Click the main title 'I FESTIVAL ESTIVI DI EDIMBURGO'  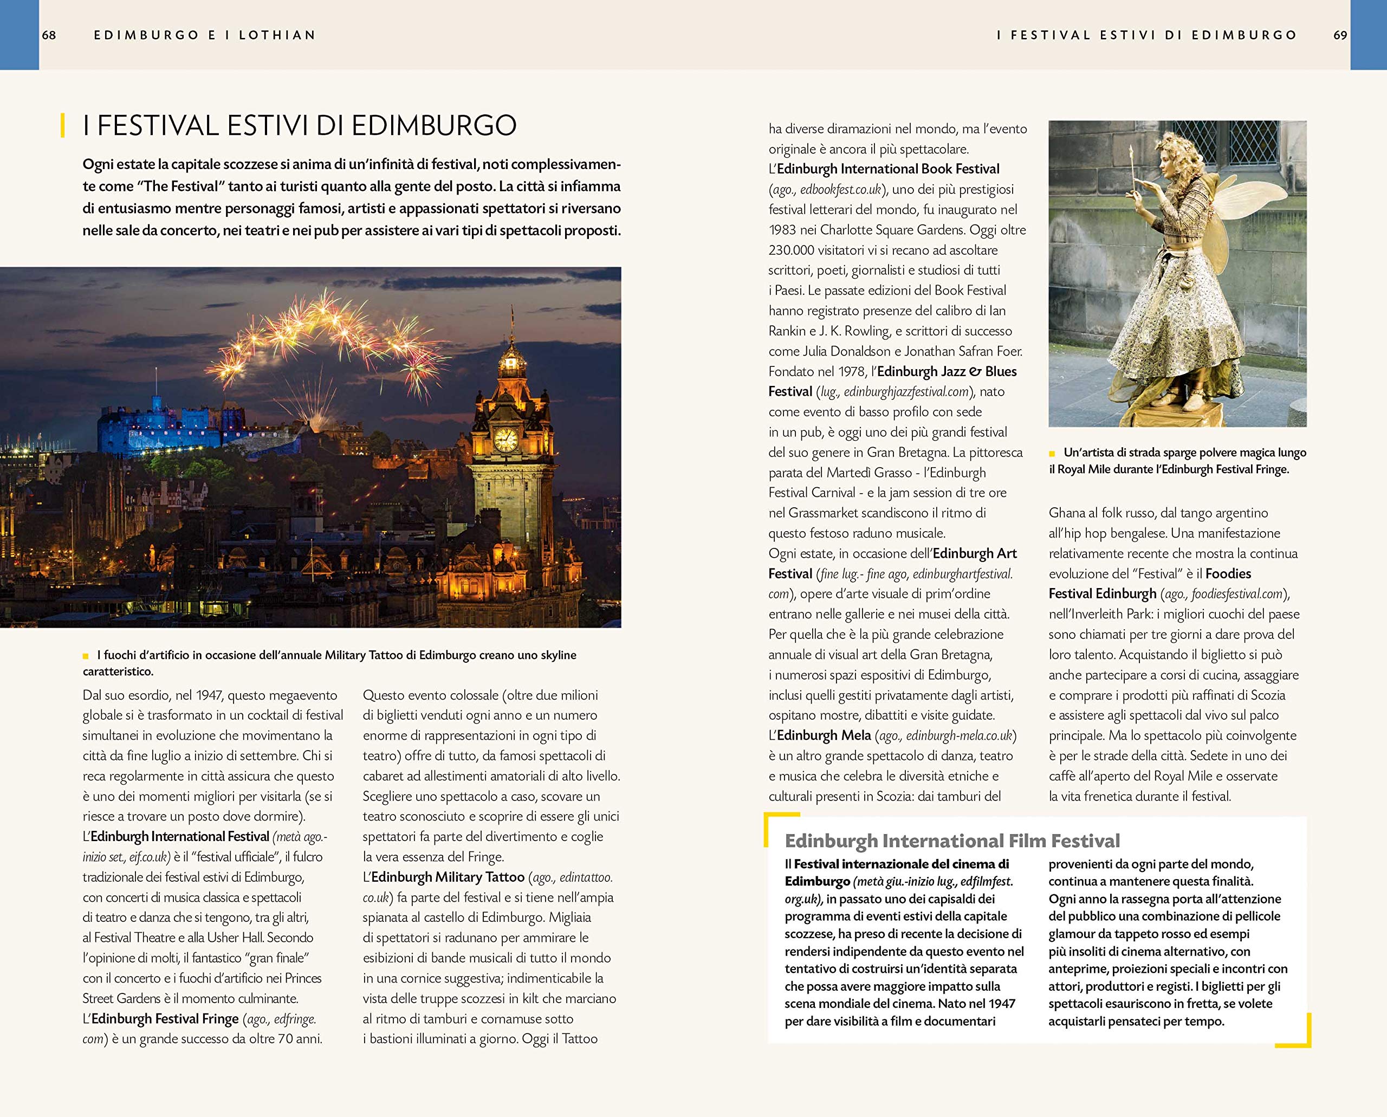tap(300, 126)
